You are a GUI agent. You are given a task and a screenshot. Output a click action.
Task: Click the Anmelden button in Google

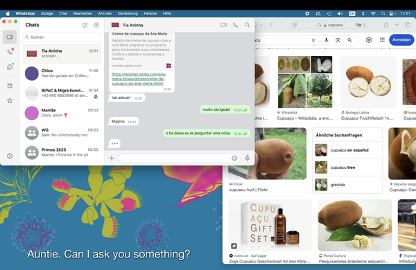pos(401,39)
